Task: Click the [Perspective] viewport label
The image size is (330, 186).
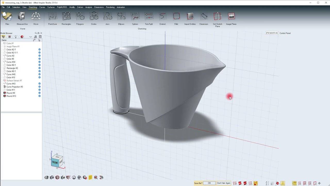Action: coord(272,33)
